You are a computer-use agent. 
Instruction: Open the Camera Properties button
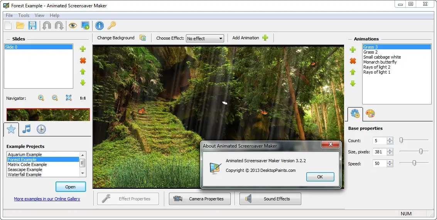(x=200, y=199)
